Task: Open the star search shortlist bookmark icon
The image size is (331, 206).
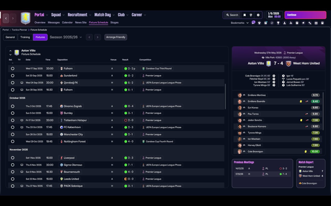Action: pos(310,23)
